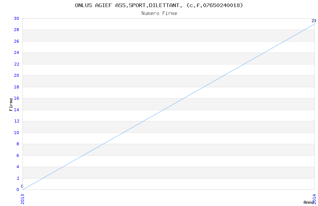Click y-axis tick value 10
This screenshot has height=206, width=318.
(x=16, y=133)
